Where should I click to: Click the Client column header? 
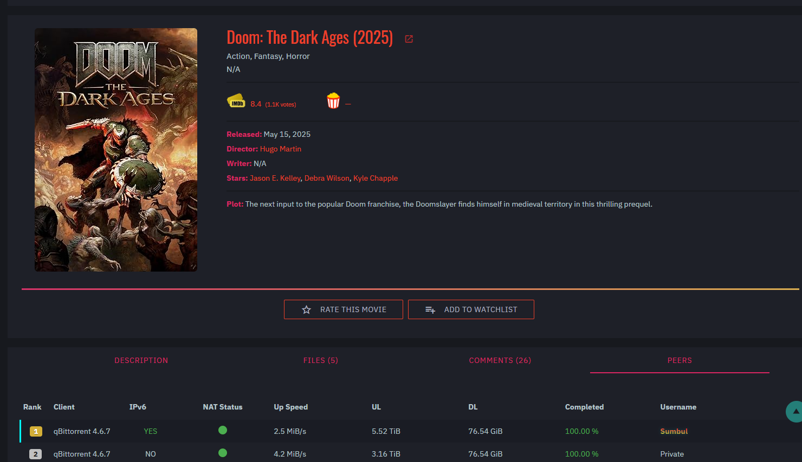pos(64,407)
